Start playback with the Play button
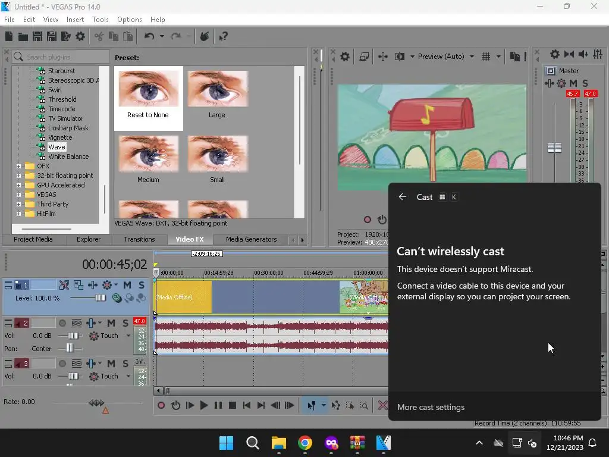 [203, 405]
